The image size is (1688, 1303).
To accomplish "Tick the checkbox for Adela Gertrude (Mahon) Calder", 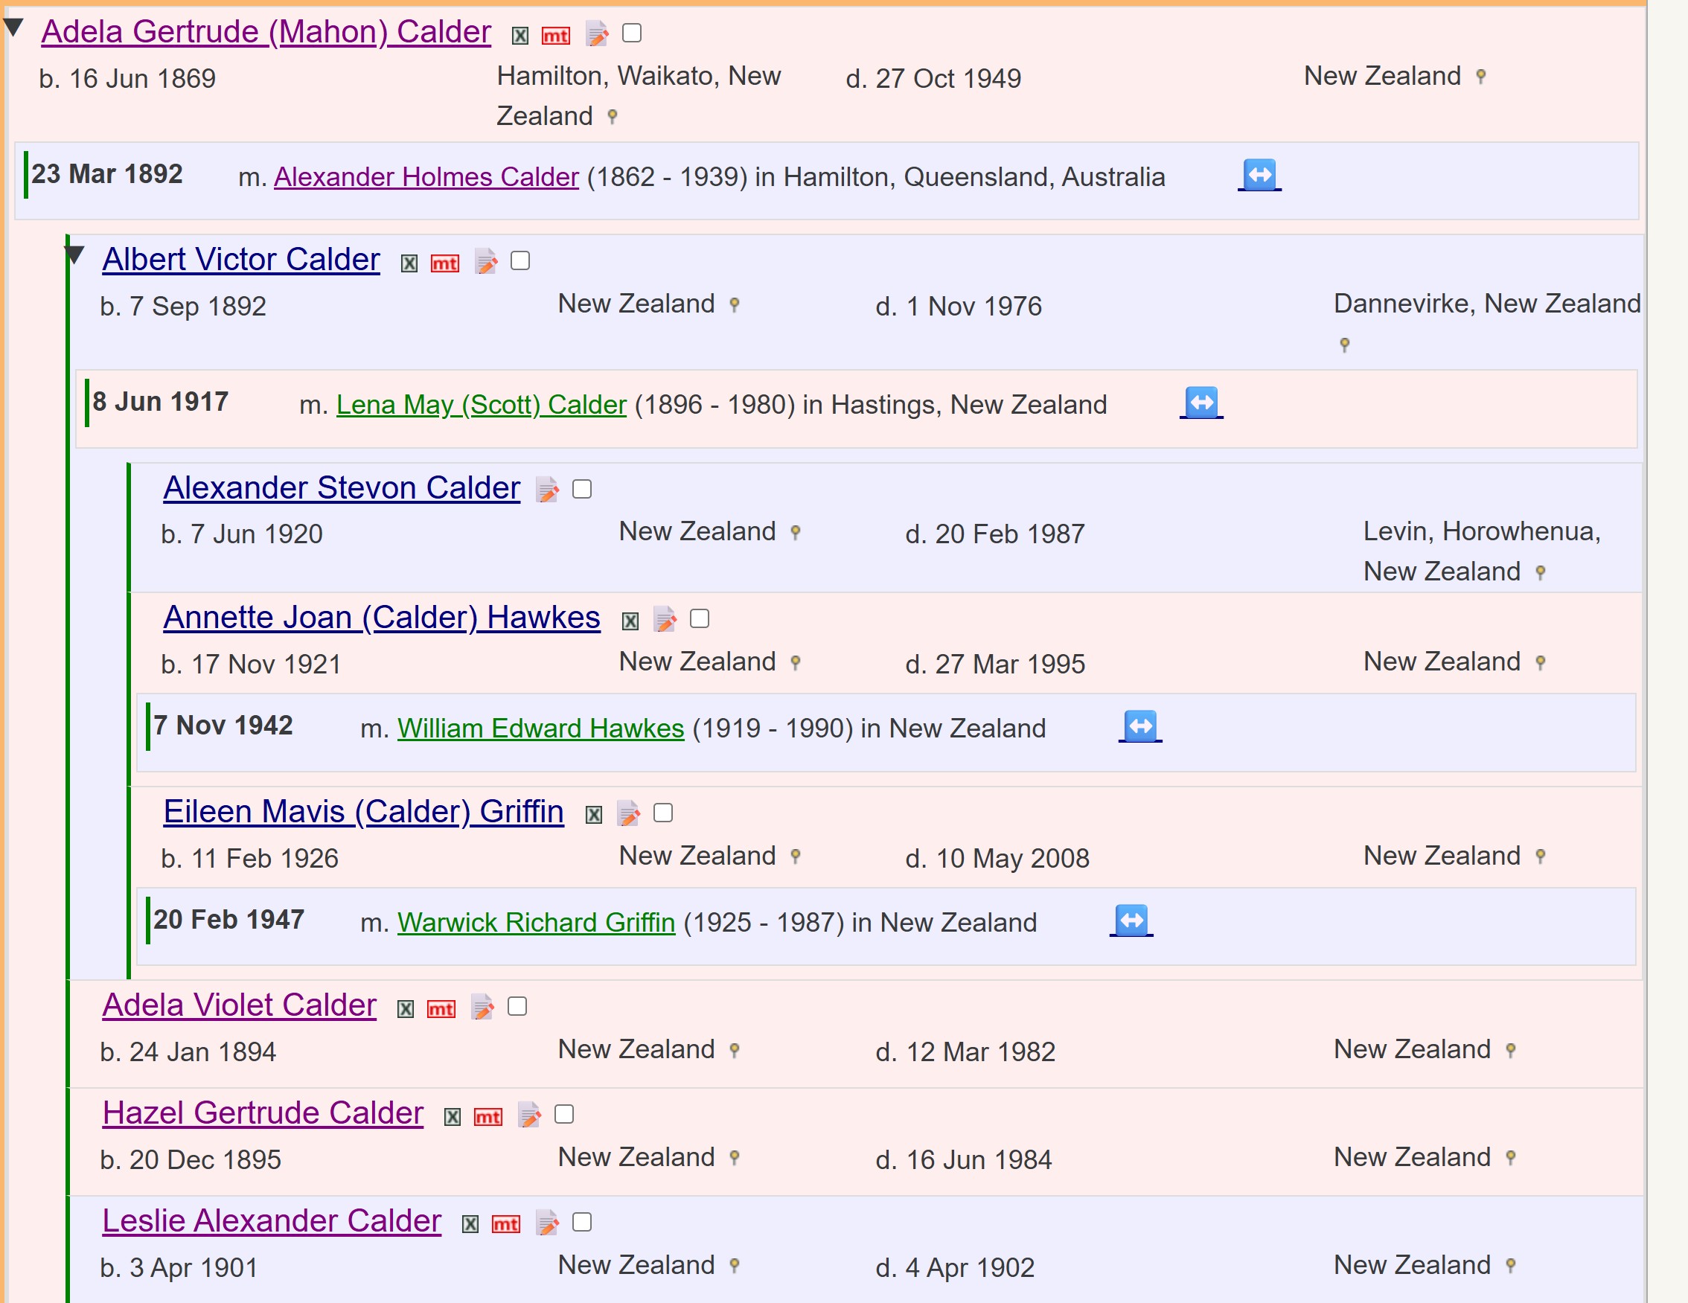I will point(632,33).
